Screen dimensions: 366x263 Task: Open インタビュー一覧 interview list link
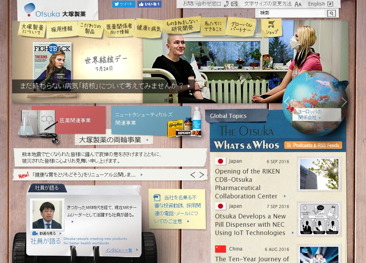(119, 250)
